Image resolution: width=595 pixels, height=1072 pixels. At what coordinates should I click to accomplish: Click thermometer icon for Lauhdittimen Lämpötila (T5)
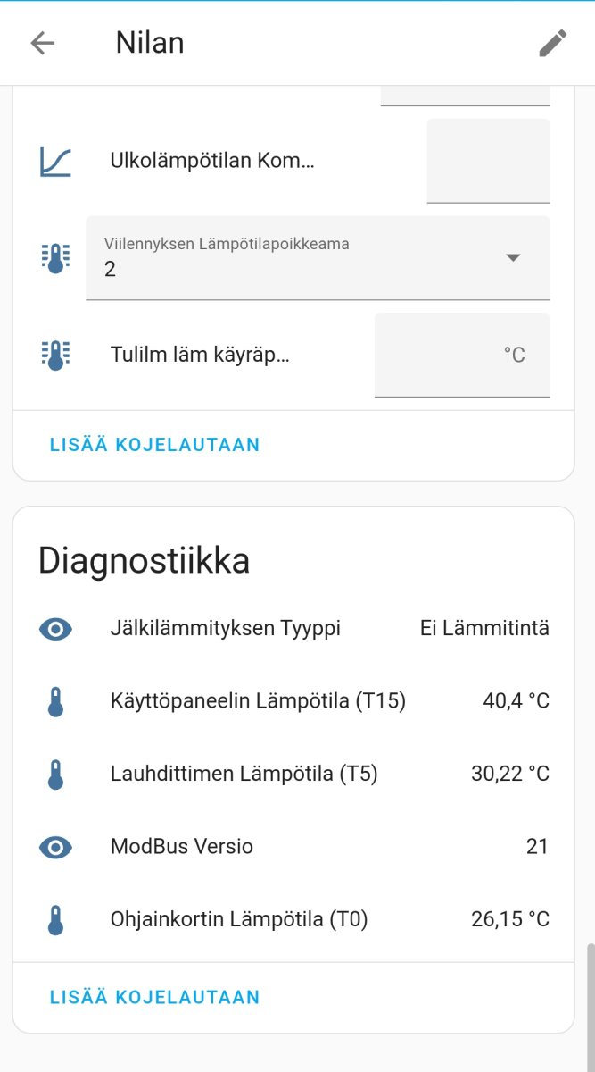click(55, 775)
